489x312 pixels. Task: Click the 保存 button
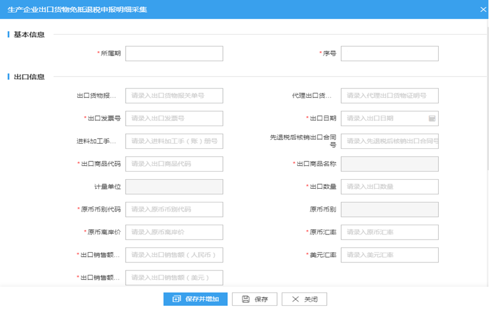pyautogui.click(x=255, y=299)
